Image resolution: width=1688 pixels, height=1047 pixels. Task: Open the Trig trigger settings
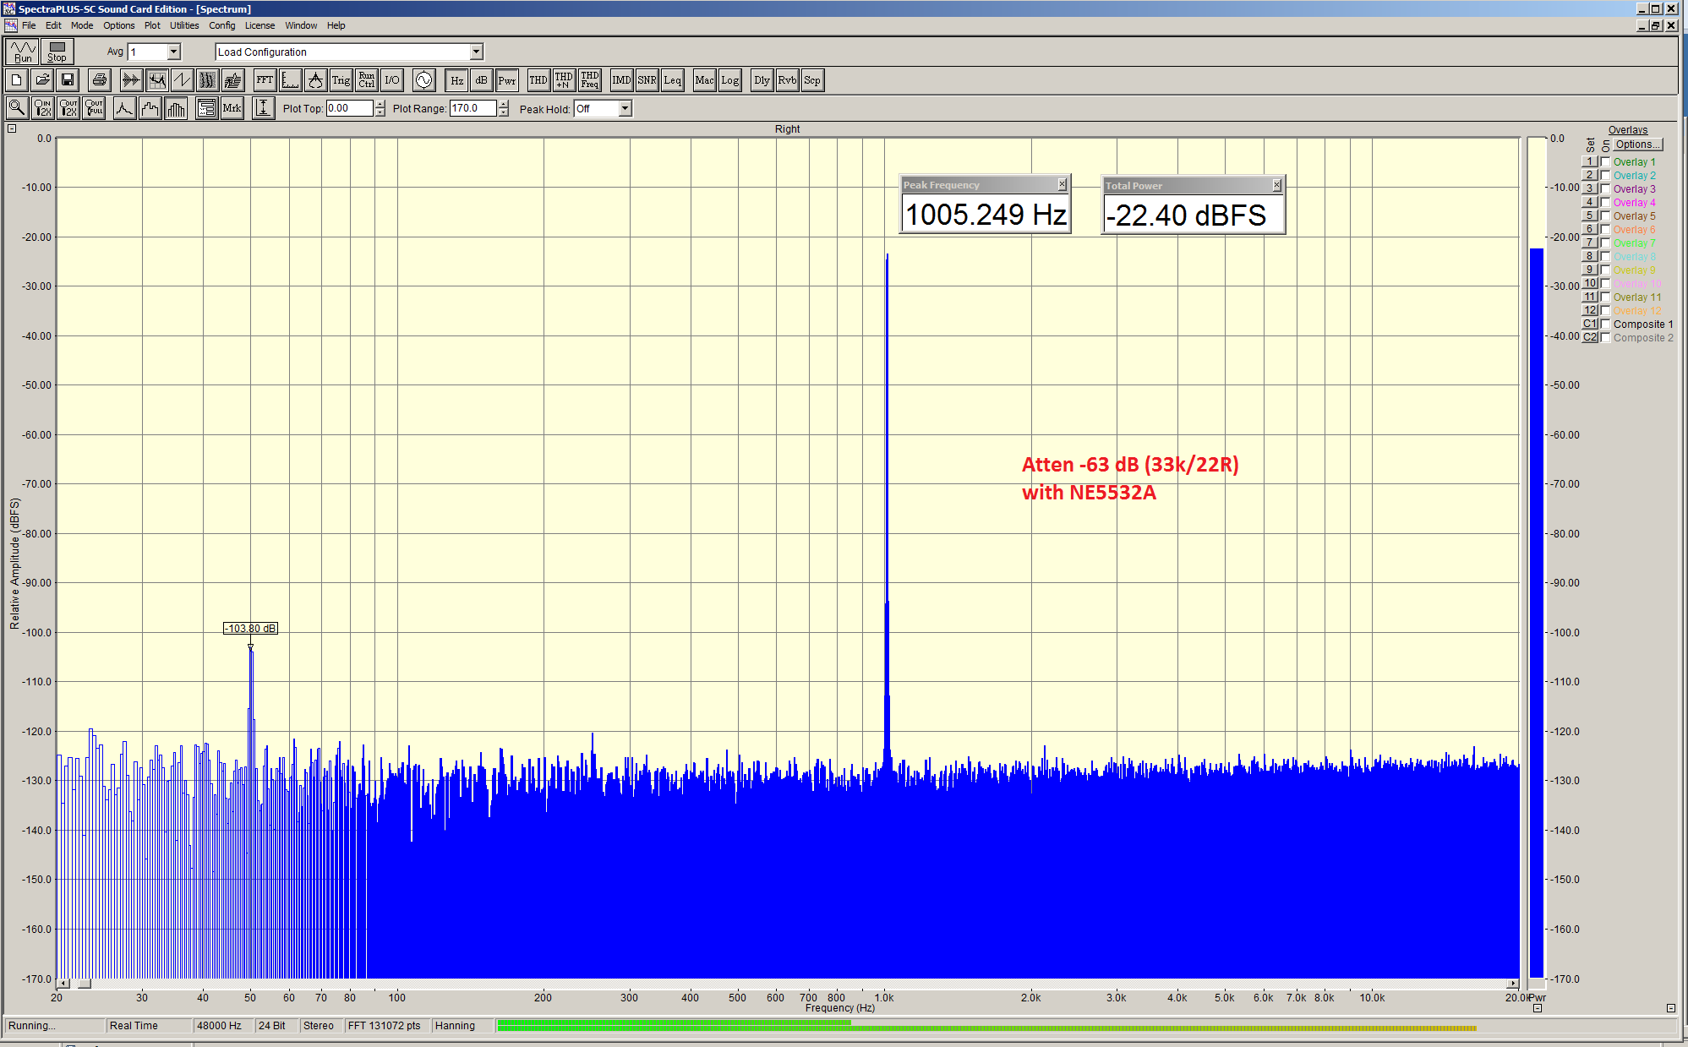[x=341, y=80]
